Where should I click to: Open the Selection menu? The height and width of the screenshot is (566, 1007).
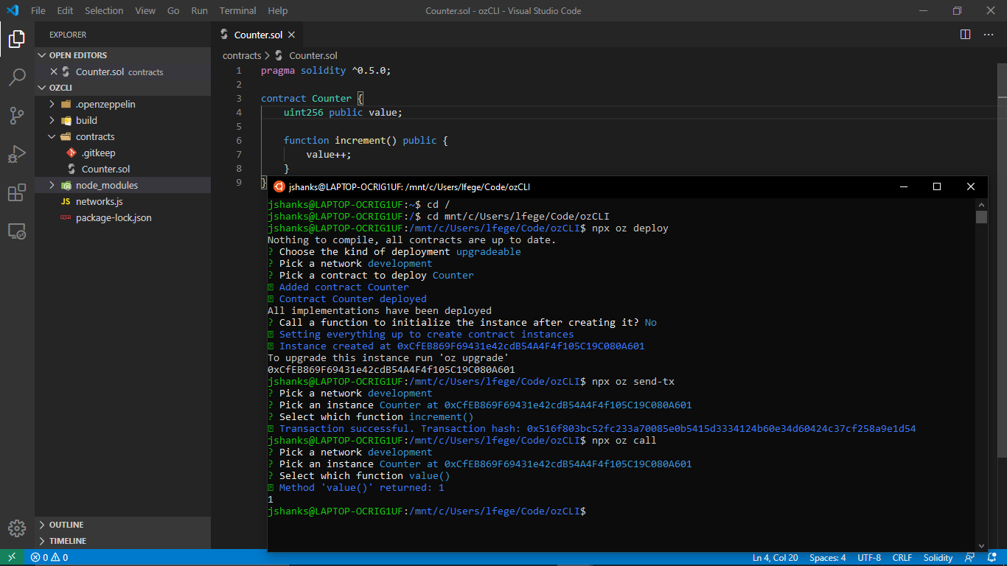pyautogui.click(x=104, y=11)
